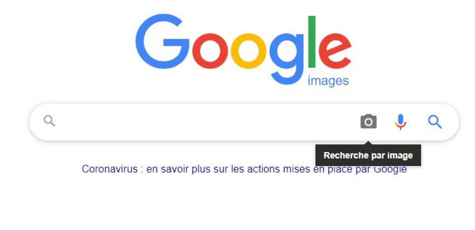
Task: Start voice search with the microphone icon
Action: point(400,122)
